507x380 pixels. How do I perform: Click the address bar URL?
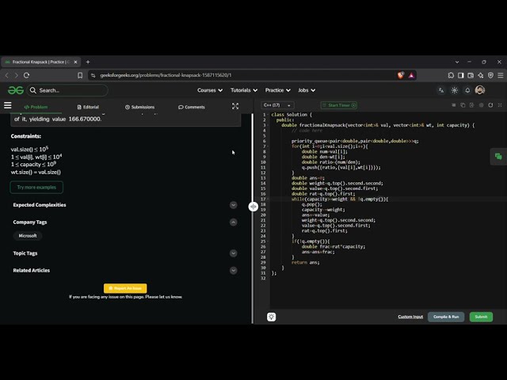tap(166, 75)
